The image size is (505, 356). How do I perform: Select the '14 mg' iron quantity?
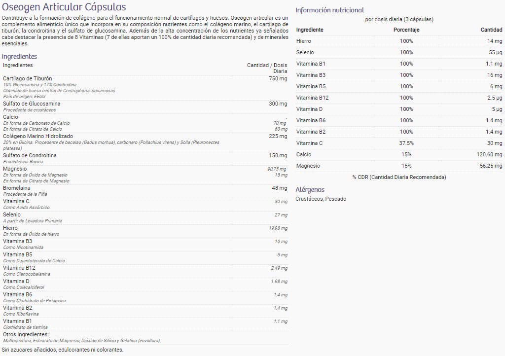pos(495,41)
